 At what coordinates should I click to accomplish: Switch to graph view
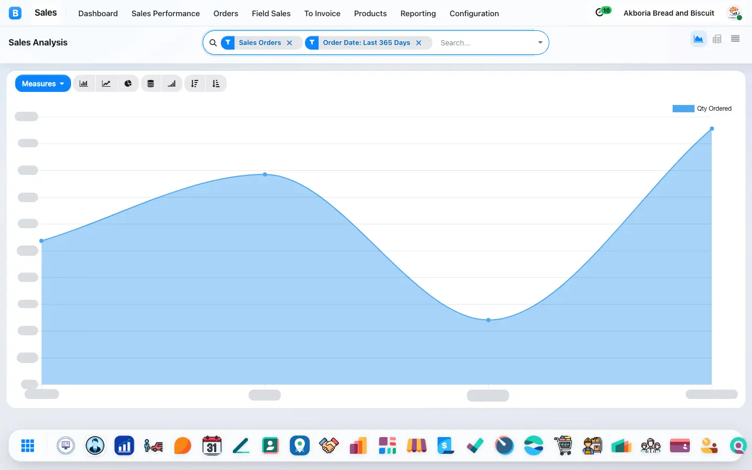[698, 39]
